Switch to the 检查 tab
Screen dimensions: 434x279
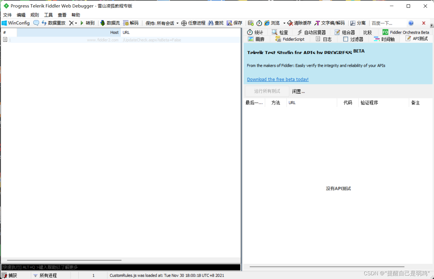(x=280, y=32)
